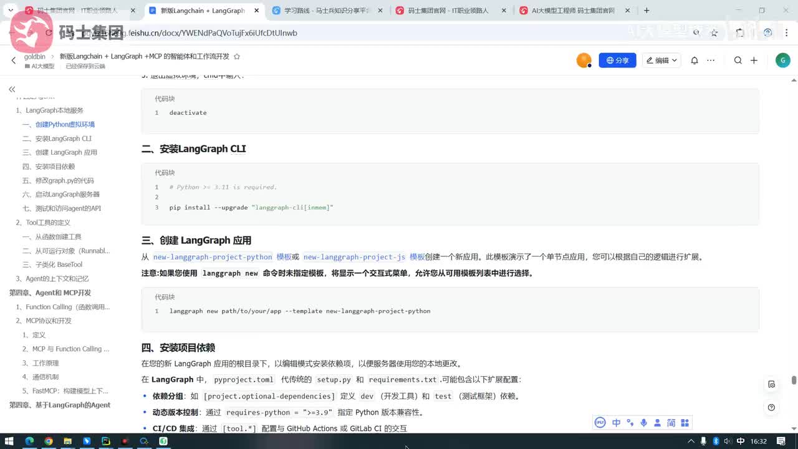Click the iFLY input method logo

coord(600,423)
